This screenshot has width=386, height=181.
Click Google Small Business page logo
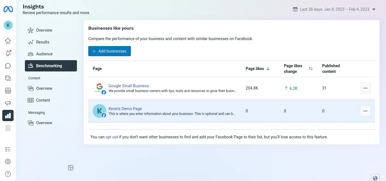click(x=100, y=88)
